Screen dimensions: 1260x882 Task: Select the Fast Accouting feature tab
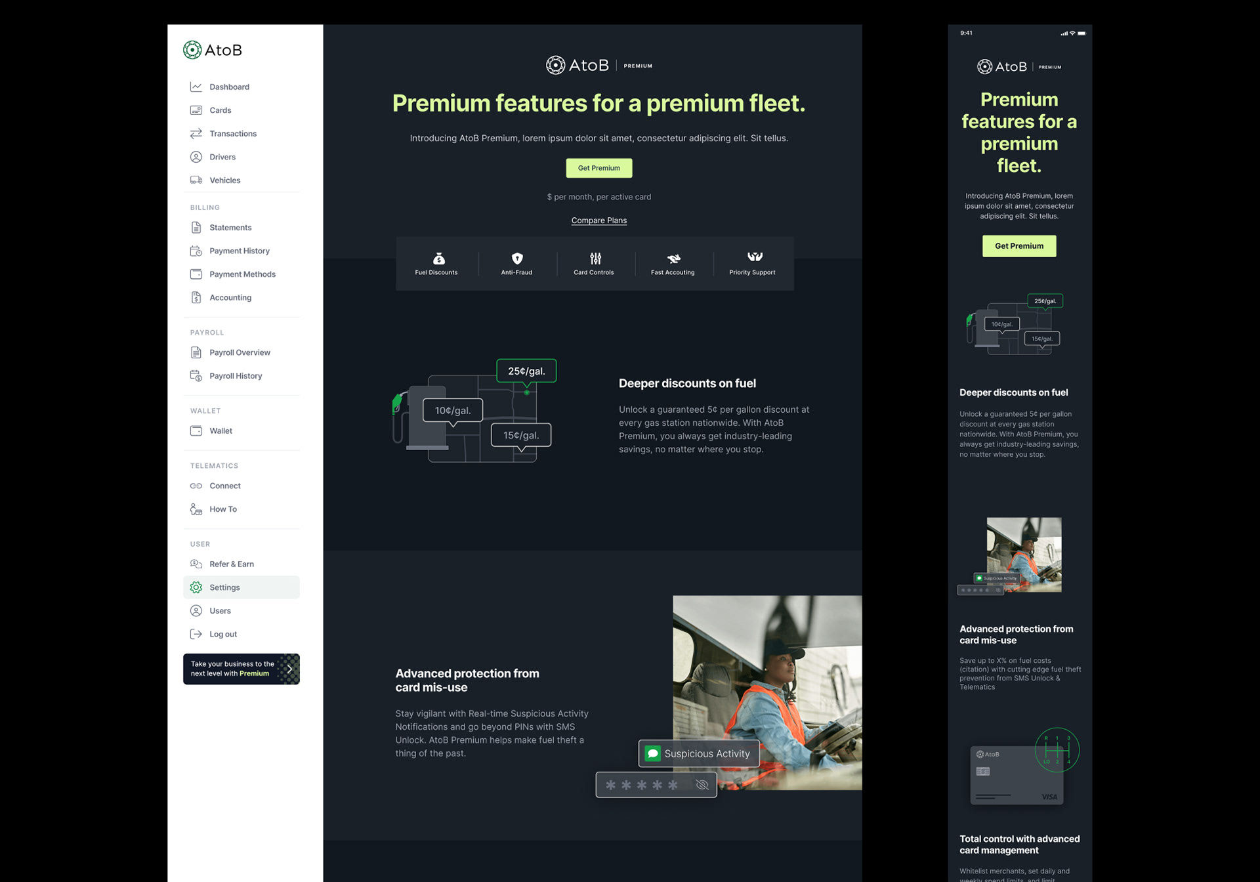click(x=673, y=263)
